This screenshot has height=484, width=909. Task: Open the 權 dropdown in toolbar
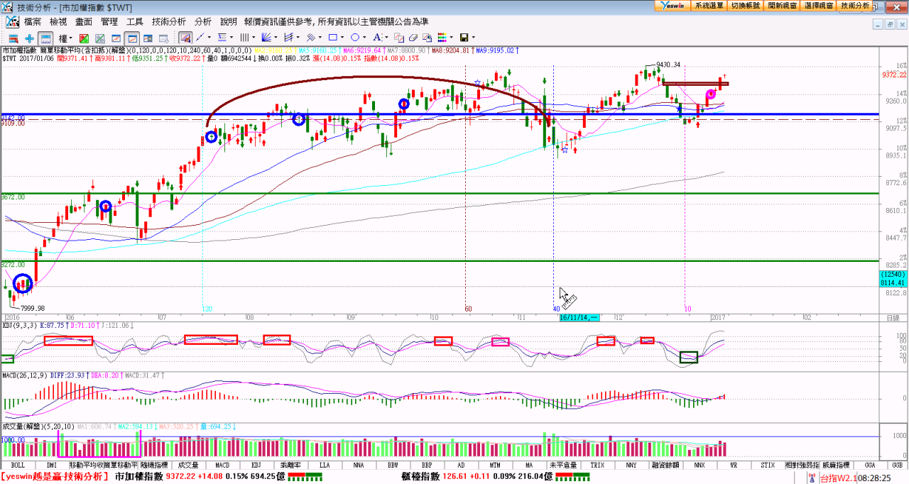pos(65,38)
